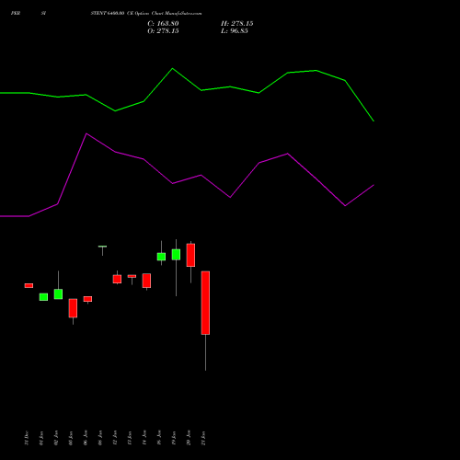460x460 pixels.
Task: Click the large red 21 Jan candle
Action: pos(205,303)
